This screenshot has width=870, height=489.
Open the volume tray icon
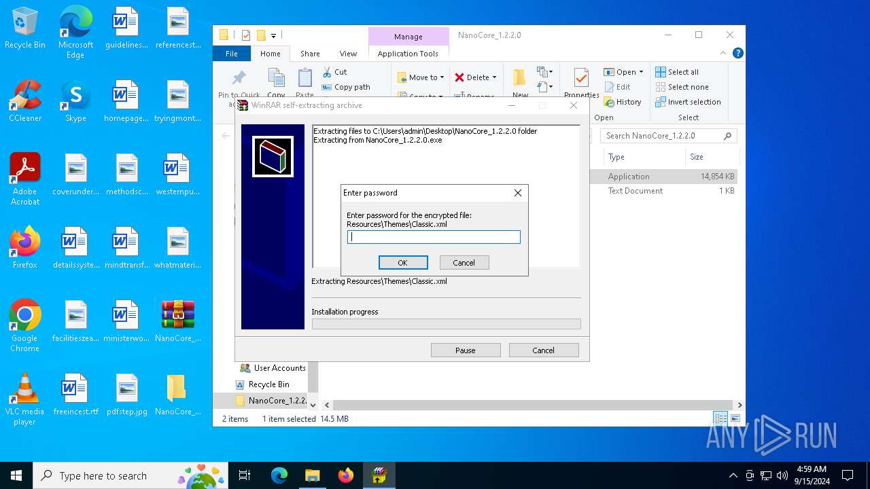pos(782,475)
